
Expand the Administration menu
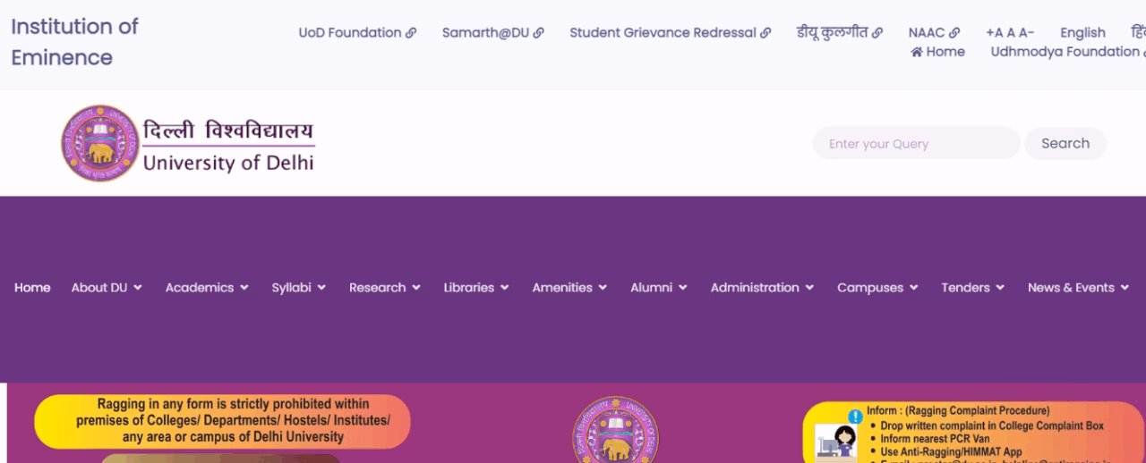(762, 288)
